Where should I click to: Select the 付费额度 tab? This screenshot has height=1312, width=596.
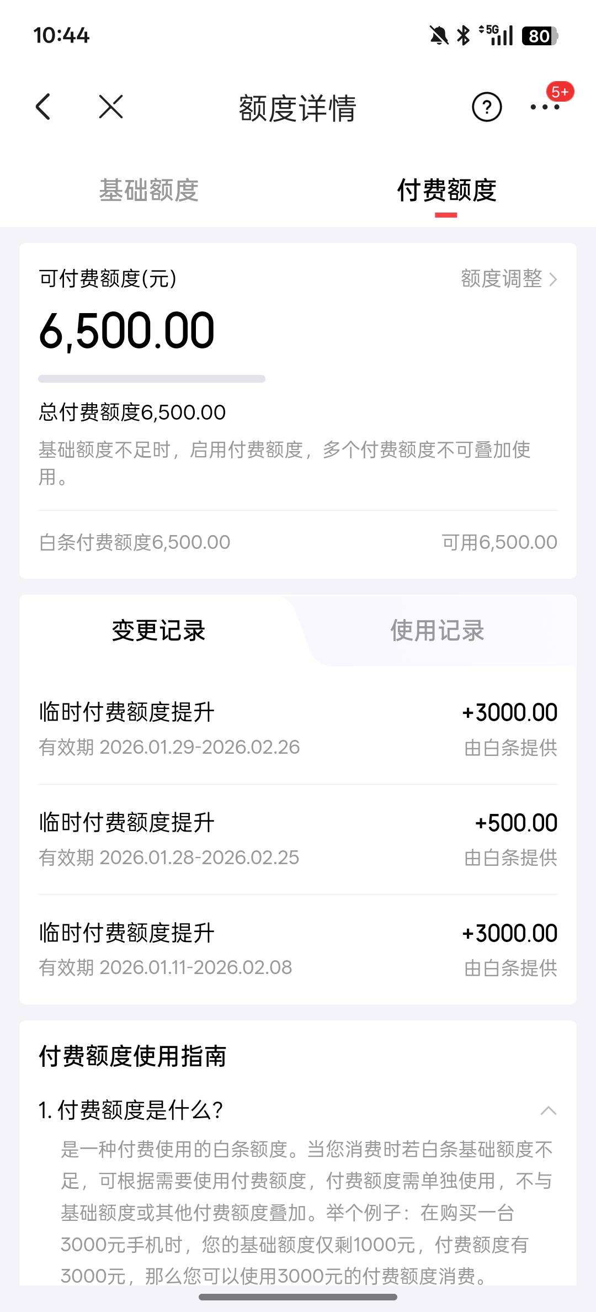click(446, 191)
